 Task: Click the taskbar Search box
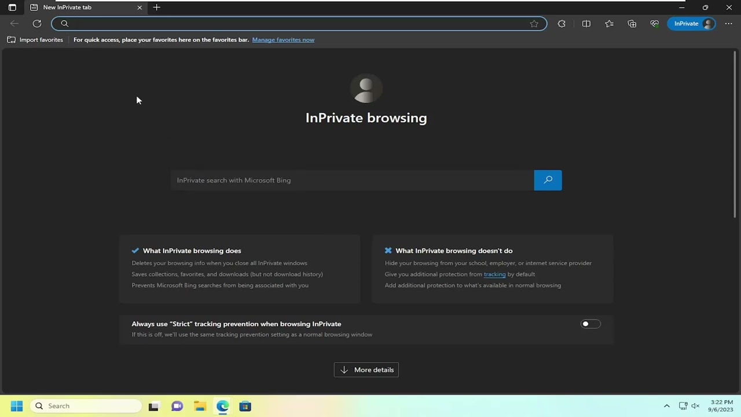tap(87, 406)
